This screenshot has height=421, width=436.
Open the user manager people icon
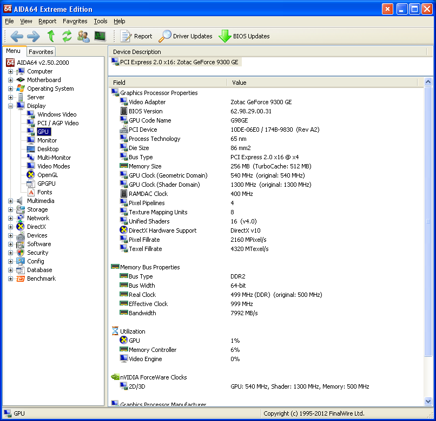[x=83, y=36]
